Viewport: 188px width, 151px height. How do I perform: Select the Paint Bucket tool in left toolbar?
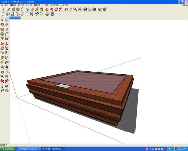tap(2, 24)
